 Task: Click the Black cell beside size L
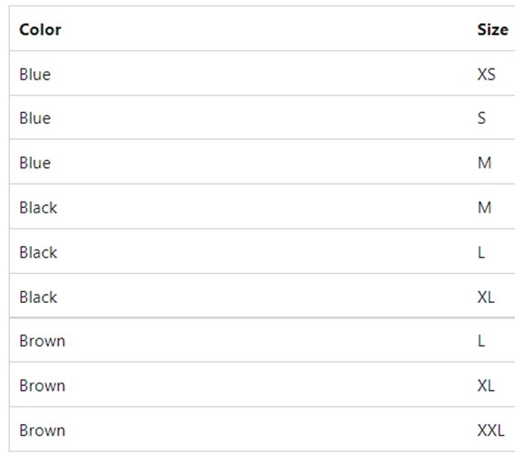pyautogui.click(x=38, y=252)
